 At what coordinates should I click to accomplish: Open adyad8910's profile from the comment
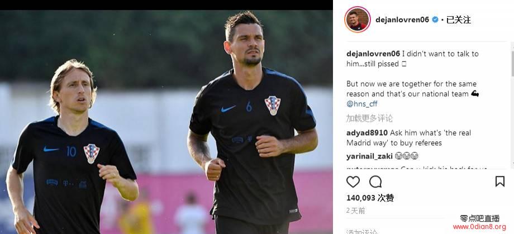(x=367, y=133)
